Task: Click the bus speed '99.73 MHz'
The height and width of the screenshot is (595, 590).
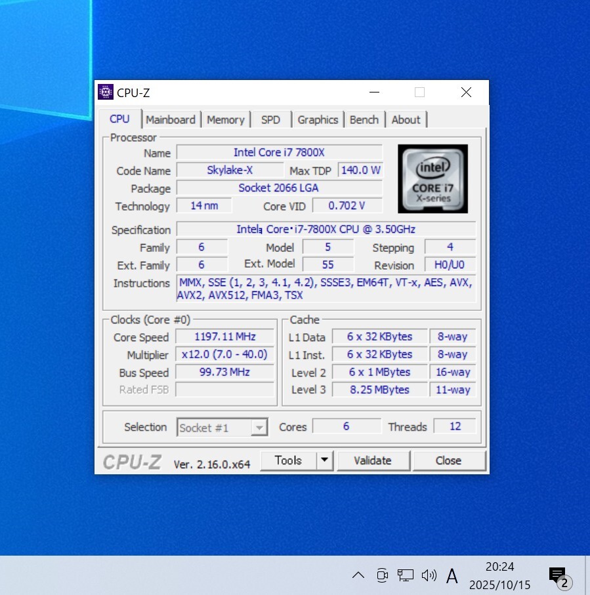Action: (x=224, y=372)
